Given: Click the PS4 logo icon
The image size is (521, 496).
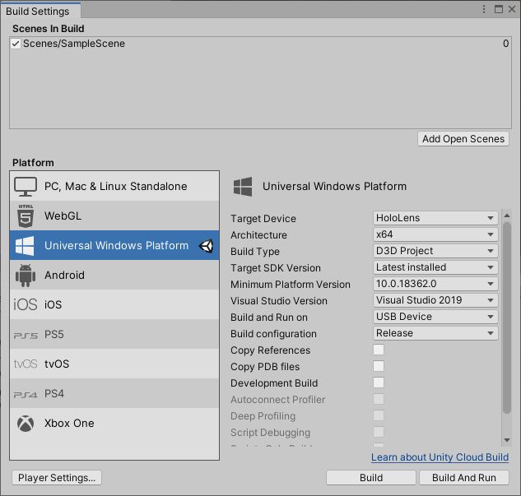Looking at the screenshot, I should point(26,394).
